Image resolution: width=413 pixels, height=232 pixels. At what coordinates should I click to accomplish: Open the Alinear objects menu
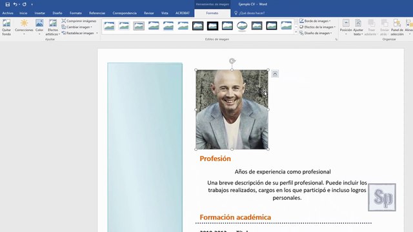(409, 27)
